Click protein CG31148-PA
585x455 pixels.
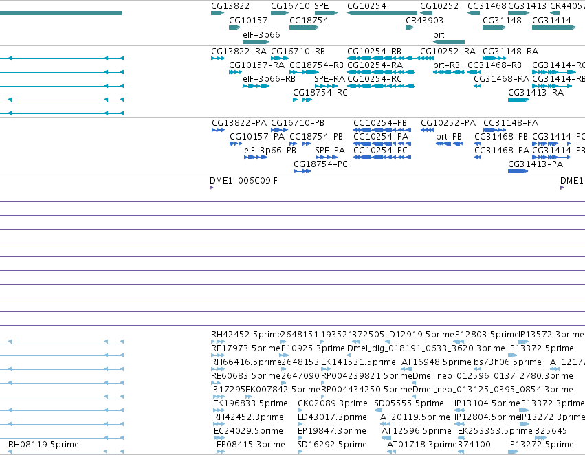tap(495, 130)
